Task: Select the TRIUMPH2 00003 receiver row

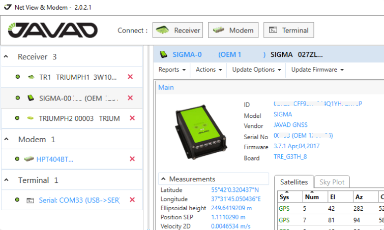Action: click(x=72, y=118)
